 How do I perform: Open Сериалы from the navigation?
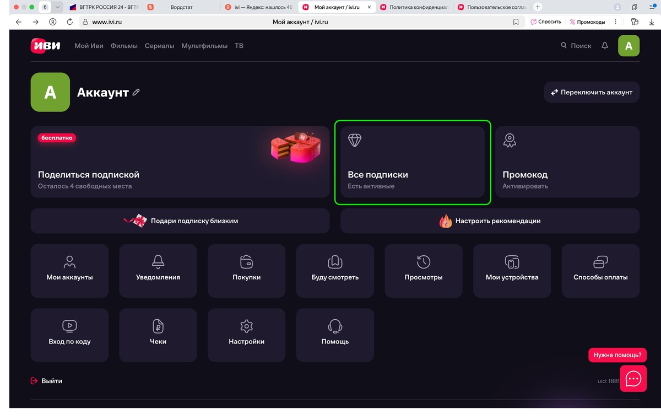click(x=159, y=46)
